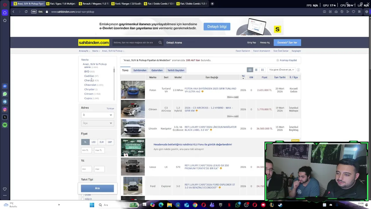Switch to the gallery grid view icon
The height and width of the screenshot is (209, 371).
pyautogui.click(x=262, y=70)
